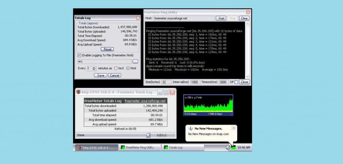Open freemeter.sourceforge.net link in browser page

point(145,101)
